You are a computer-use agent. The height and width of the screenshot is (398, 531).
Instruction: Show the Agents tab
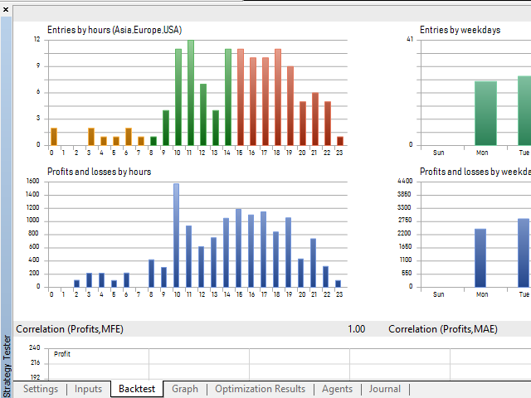pos(337,389)
